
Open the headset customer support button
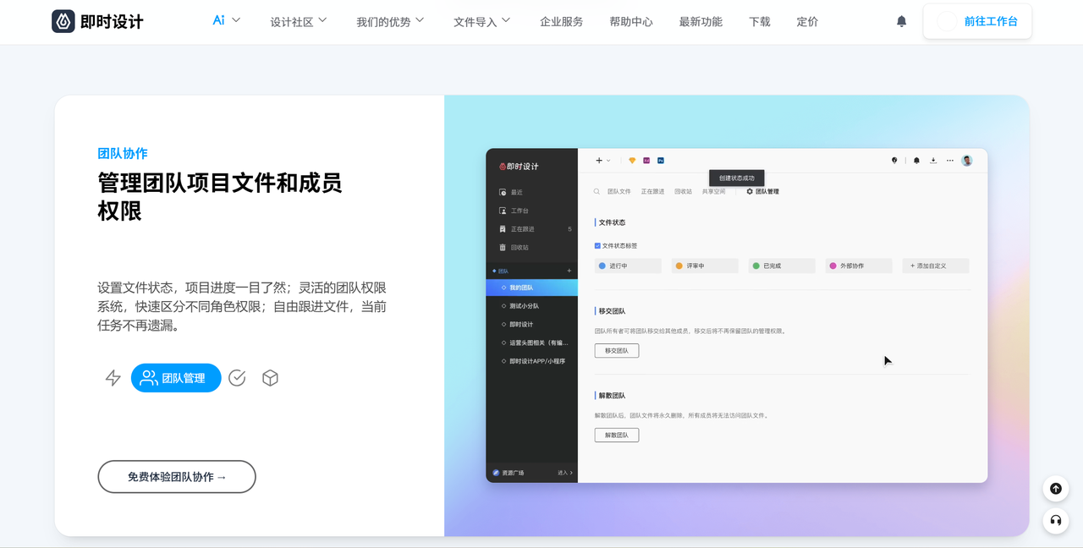(x=1055, y=520)
